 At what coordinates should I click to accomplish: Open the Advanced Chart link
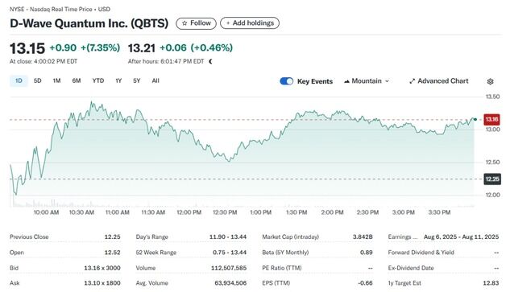[439, 81]
